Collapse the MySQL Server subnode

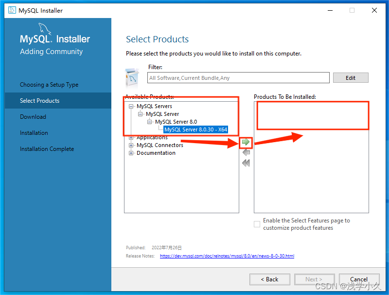pyautogui.click(x=141, y=114)
